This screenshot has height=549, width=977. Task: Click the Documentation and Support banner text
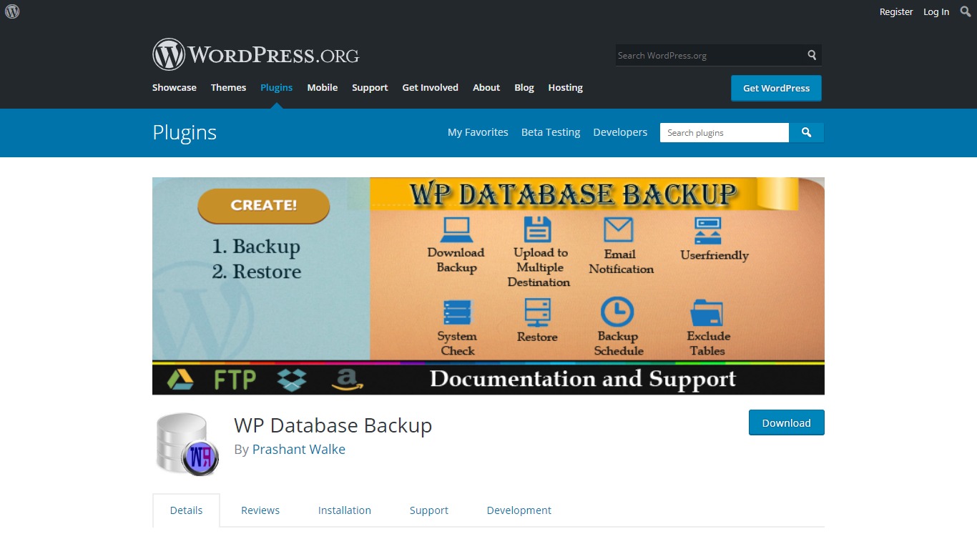tap(583, 379)
